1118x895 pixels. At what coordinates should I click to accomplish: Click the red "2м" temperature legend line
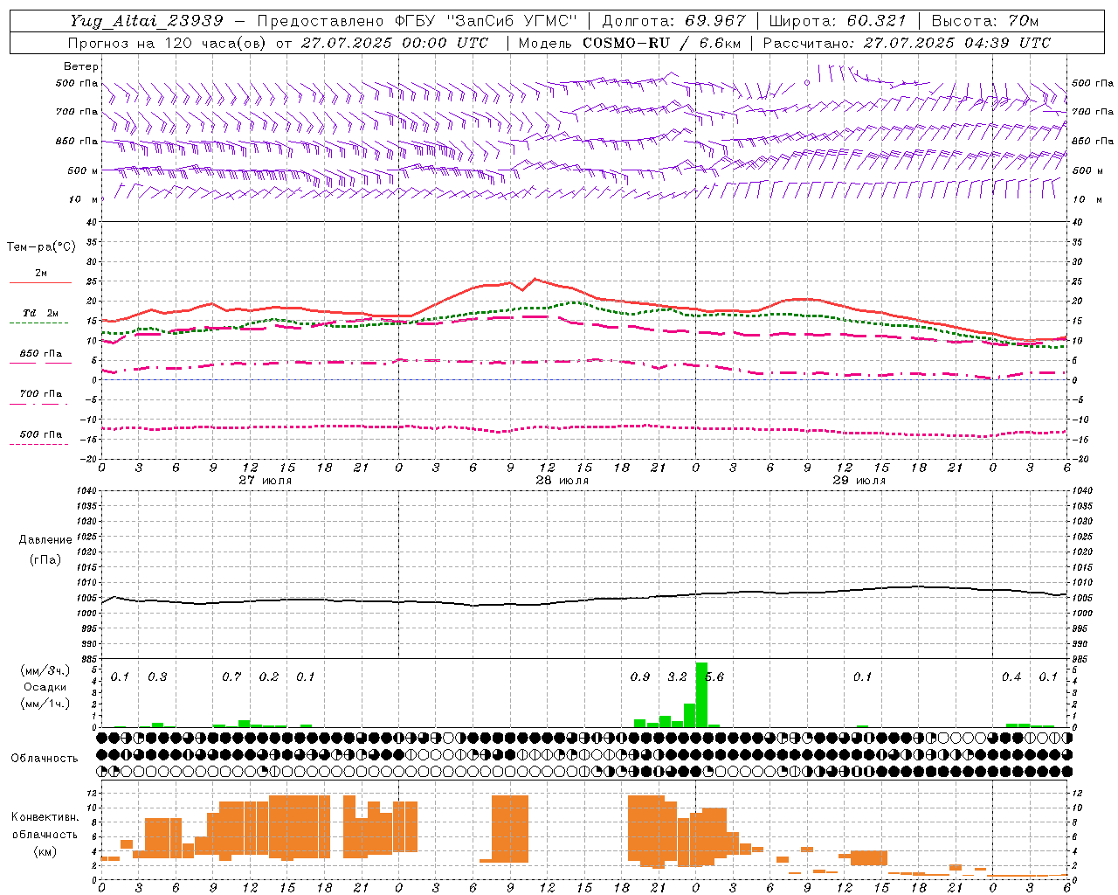(40, 282)
